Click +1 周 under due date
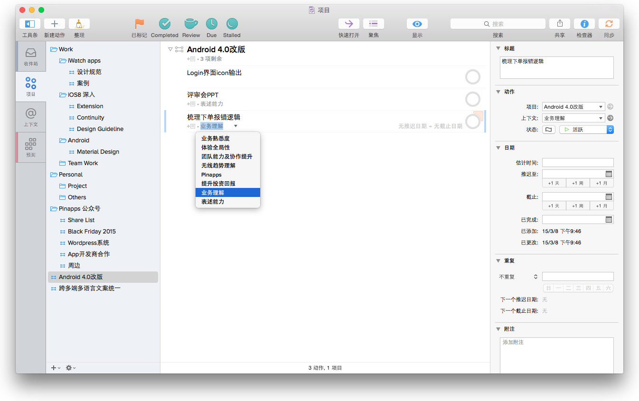Image resolution: width=639 pixels, height=401 pixels. pos(578,206)
